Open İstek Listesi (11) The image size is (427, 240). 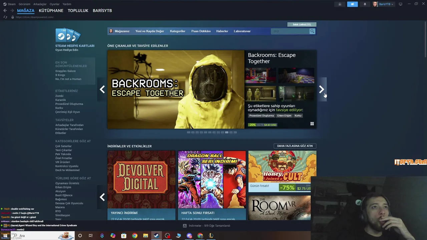[x=302, y=24]
